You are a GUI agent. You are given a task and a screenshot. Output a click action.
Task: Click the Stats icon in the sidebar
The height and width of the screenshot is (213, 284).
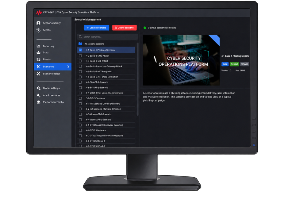pyautogui.click(x=38, y=52)
